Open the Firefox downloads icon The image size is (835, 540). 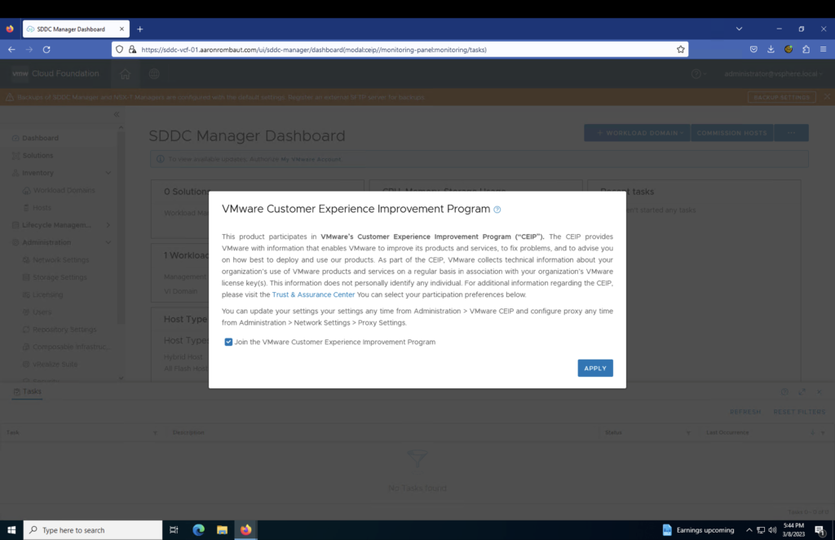coord(771,50)
